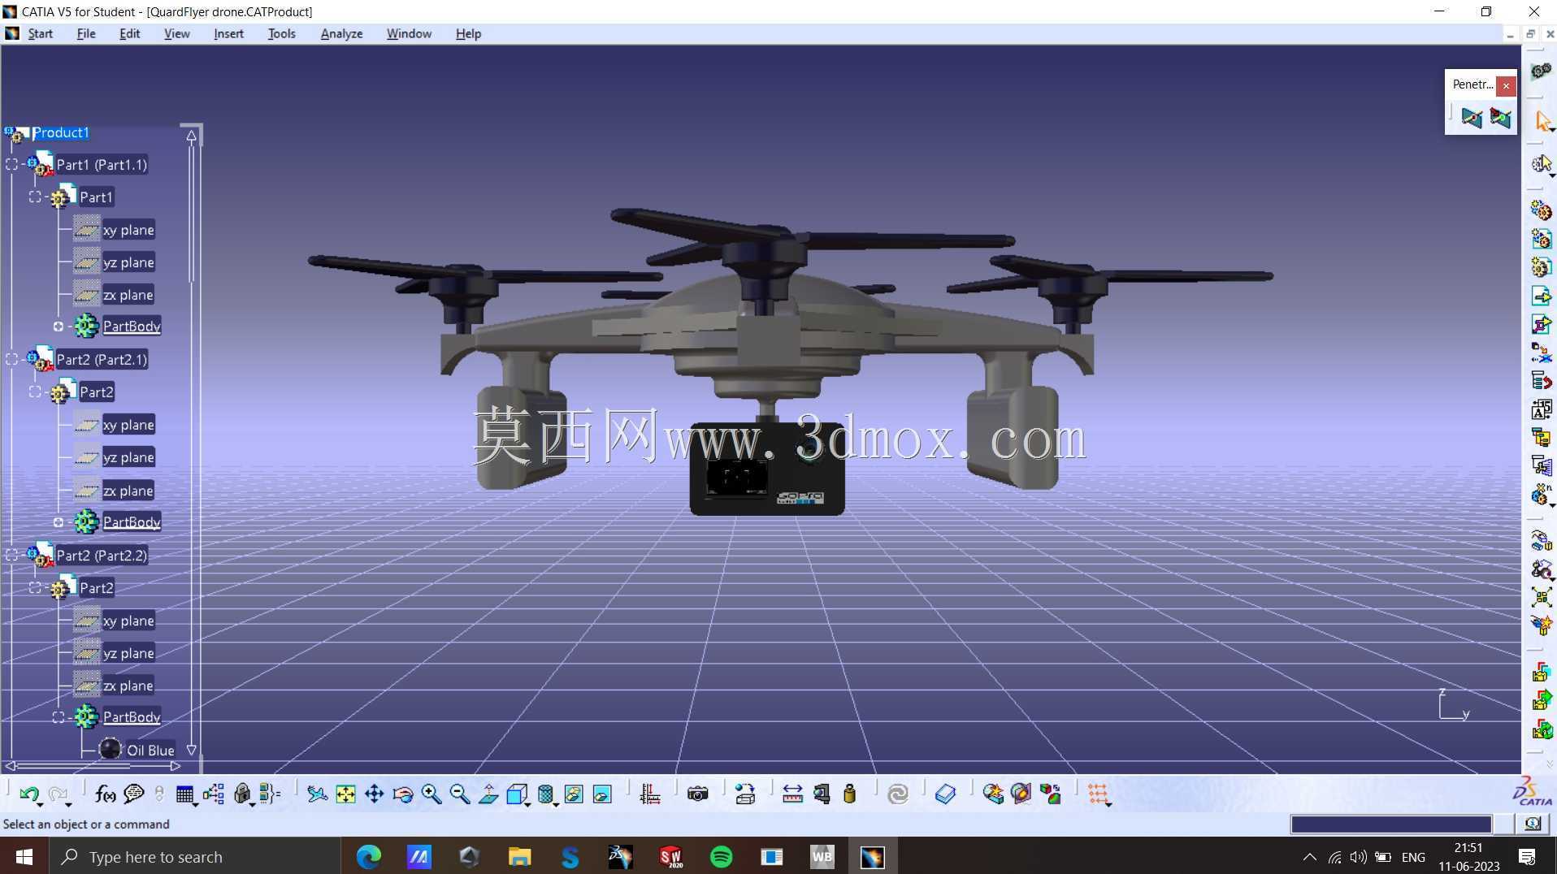Open the View menu

coord(176,33)
